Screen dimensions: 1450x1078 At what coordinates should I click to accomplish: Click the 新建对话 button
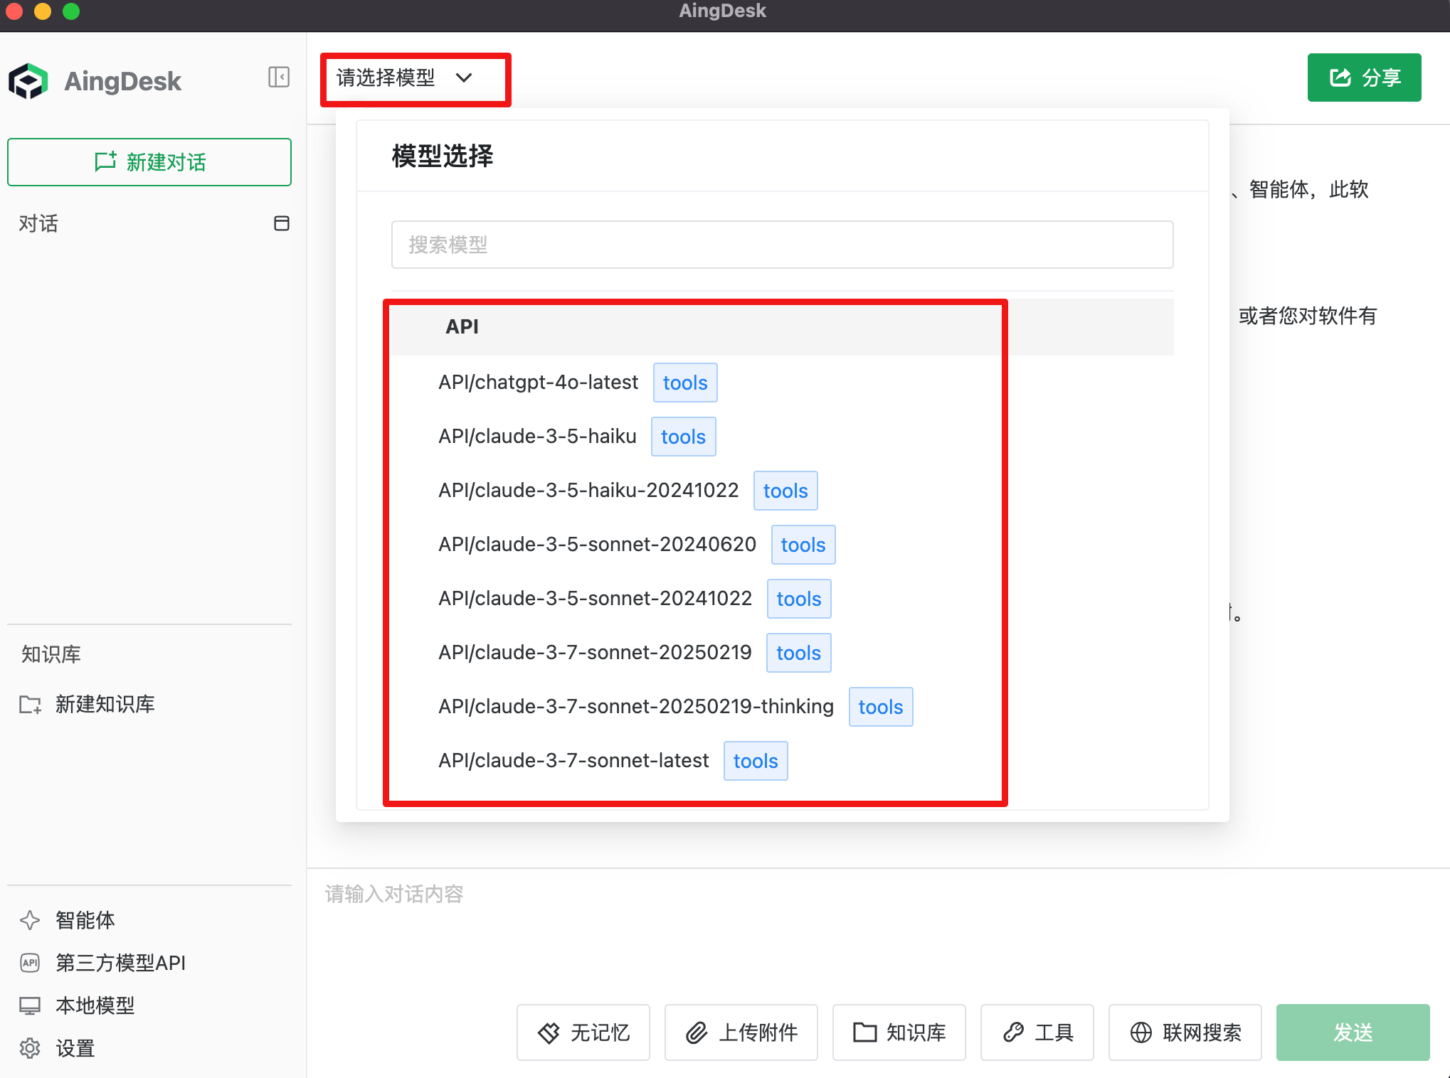(149, 161)
